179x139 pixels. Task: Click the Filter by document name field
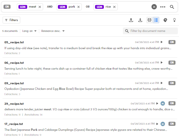[x=153, y=31]
